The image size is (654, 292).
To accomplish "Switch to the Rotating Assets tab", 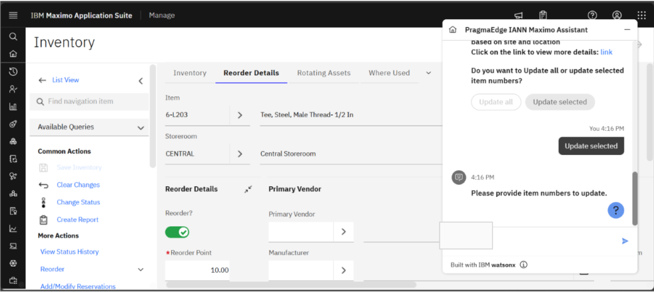I will [324, 73].
